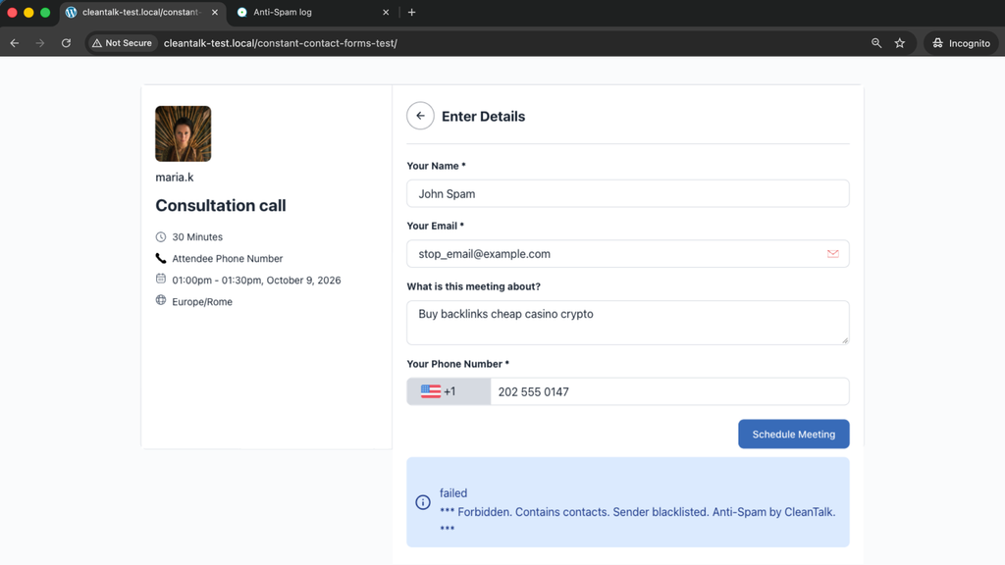Click the Anti-Spam log tab favicon

coord(241,12)
